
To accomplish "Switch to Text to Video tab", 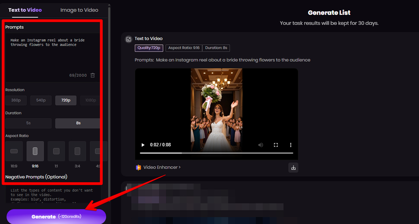I will [x=25, y=10].
